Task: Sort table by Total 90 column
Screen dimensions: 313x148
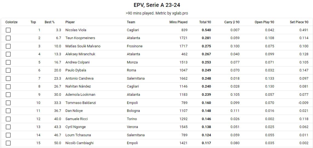Action: (x=205, y=22)
